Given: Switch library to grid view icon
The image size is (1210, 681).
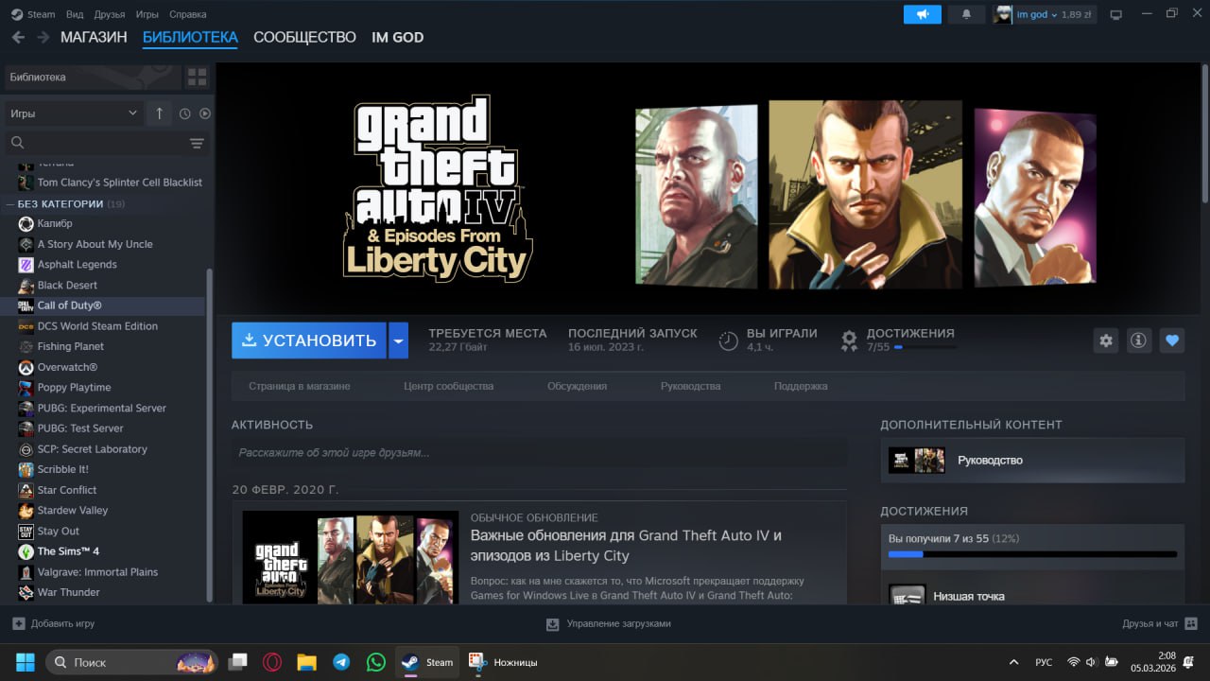Looking at the screenshot, I should [197, 77].
